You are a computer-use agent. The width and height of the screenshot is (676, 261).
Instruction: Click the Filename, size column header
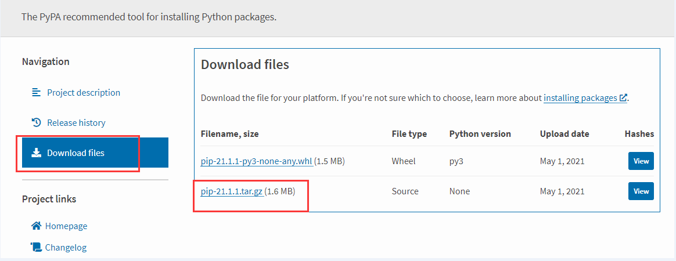(229, 133)
